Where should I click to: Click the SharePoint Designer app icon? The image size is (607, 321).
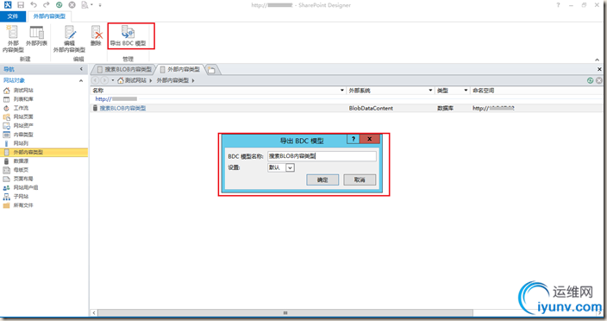coord(8,5)
